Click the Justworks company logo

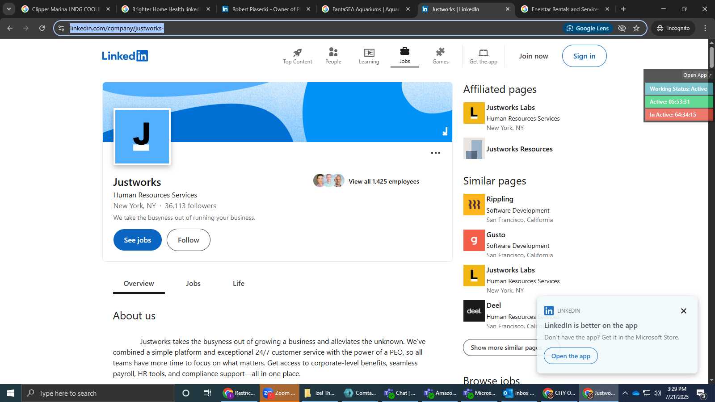(x=142, y=137)
